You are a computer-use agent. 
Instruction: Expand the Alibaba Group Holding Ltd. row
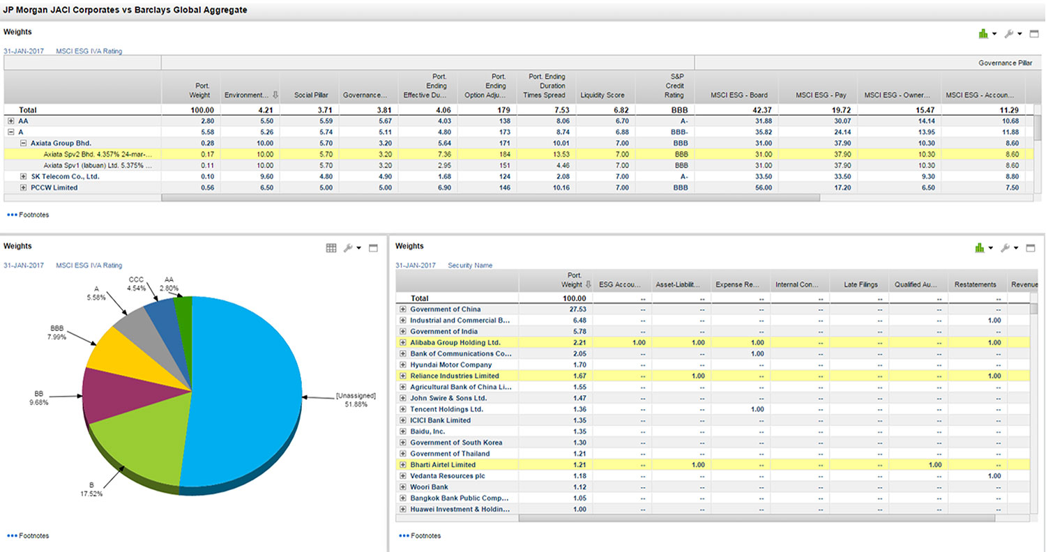pos(403,343)
